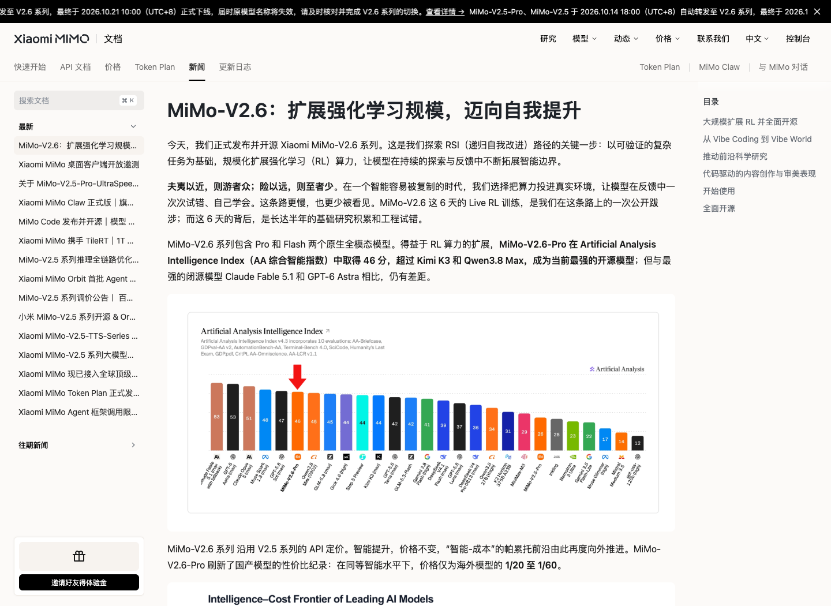The width and height of the screenshot is (831, 606).
Task: Open Token Plan link left of MiMo Claw
Action: point(660,67)
